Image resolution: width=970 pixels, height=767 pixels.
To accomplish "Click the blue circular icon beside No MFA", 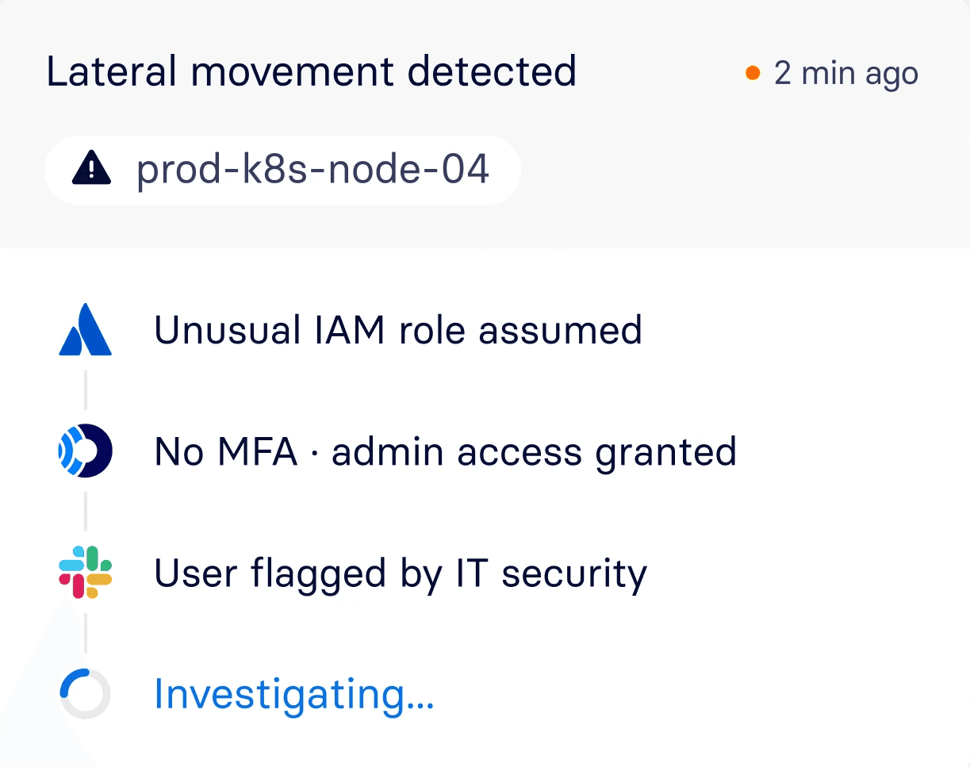I will 86,452.
